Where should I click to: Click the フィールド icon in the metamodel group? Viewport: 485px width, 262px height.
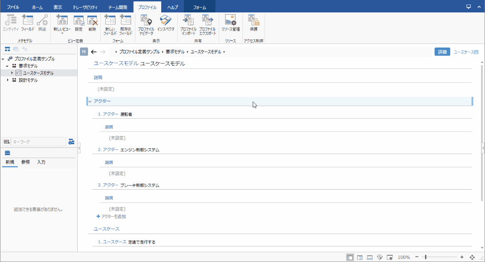[x=28, y=22]
